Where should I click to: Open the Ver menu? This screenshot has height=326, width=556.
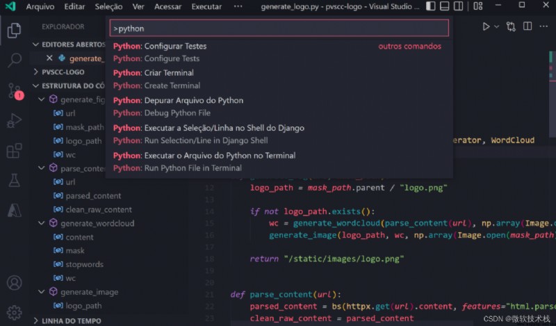click(138, 6)
